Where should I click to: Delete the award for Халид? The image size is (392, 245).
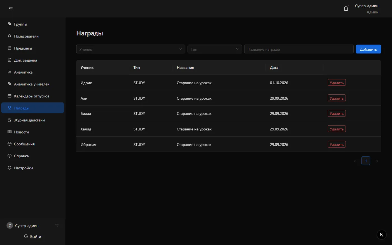[337, 129]
